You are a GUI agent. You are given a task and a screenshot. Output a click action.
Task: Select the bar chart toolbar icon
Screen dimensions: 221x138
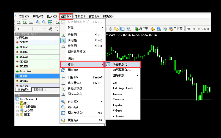click(19, 22)
